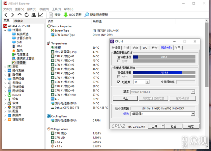This screenshot has width=211, height=151.
Task: Click the 配置 configuration icon
Action: pos(10,111)
